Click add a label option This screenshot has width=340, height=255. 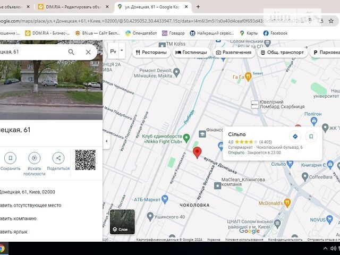(x=14, y=232)
